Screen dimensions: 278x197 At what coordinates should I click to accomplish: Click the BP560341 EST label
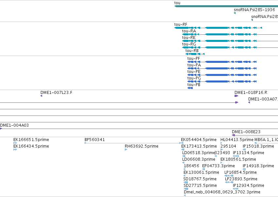(x=95, y=140)
